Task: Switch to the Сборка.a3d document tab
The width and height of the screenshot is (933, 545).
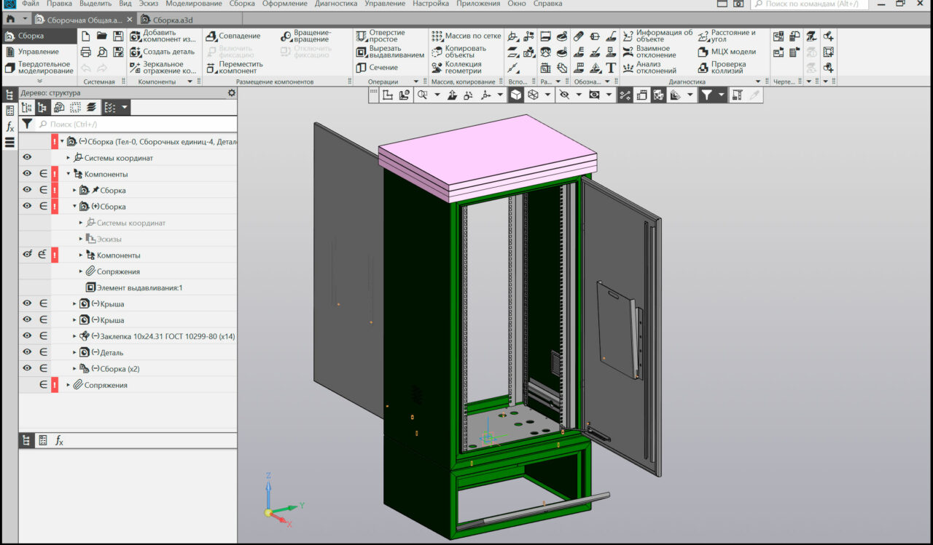Action: click(x=171, y=20)
